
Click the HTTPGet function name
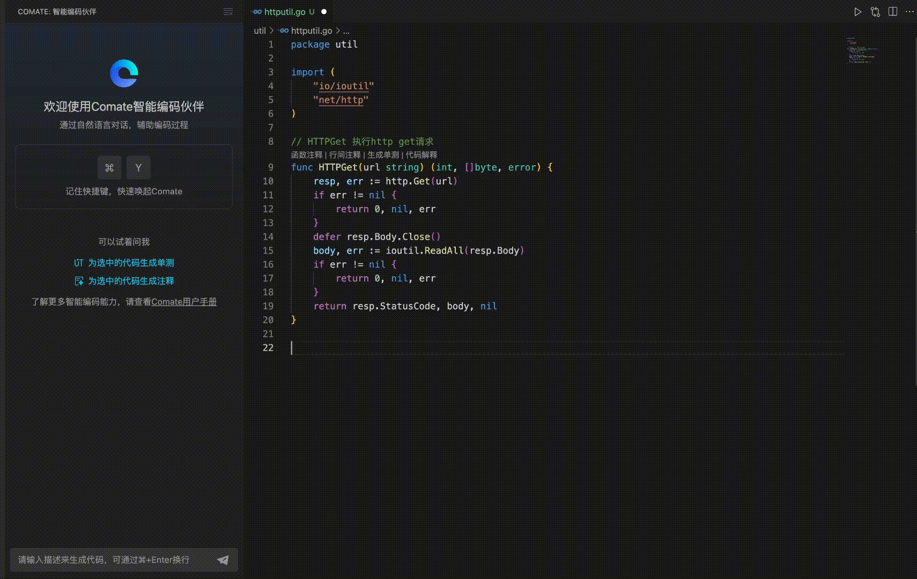coord(338,167)
